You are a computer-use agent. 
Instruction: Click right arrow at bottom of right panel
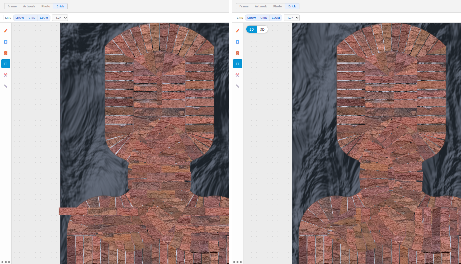(241, 262)
